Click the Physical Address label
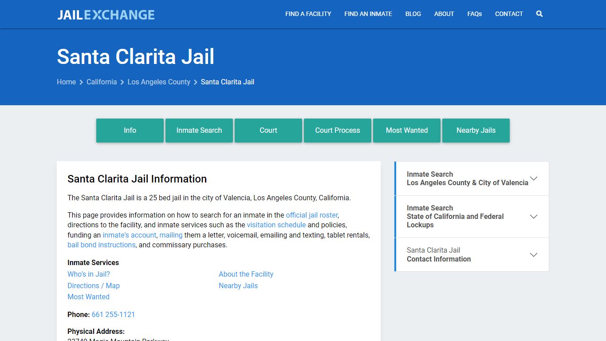This screenshot has height=341, width=606. coord(96,331)
